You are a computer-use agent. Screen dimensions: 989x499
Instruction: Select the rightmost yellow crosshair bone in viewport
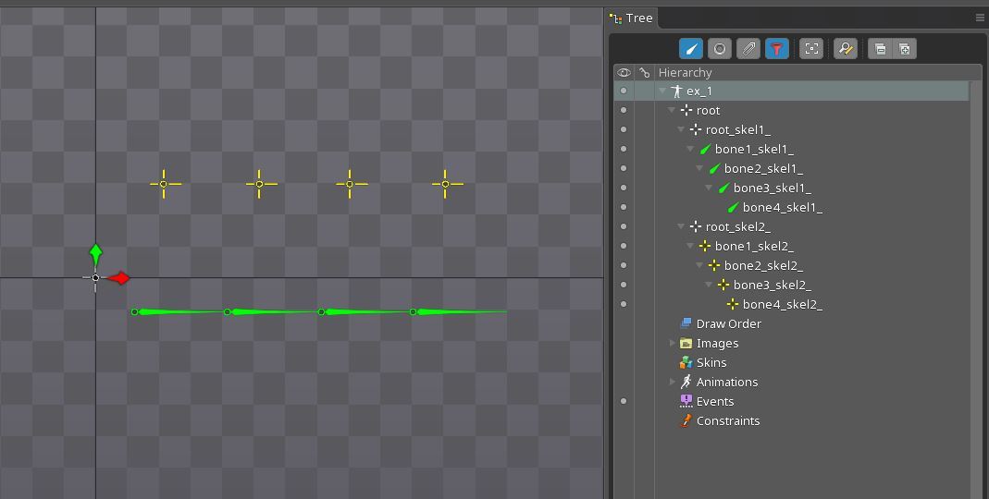[x=446, y=184]
